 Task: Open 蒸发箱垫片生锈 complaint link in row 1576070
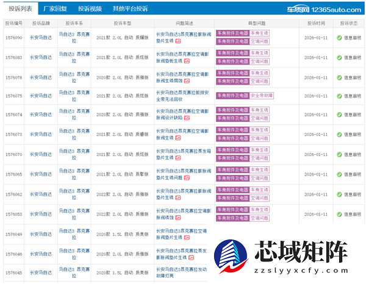(184, 154)
